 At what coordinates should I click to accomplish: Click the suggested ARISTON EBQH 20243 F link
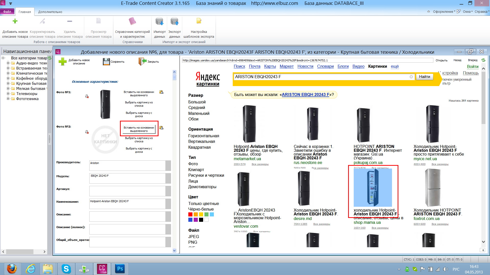coord(305,95)
